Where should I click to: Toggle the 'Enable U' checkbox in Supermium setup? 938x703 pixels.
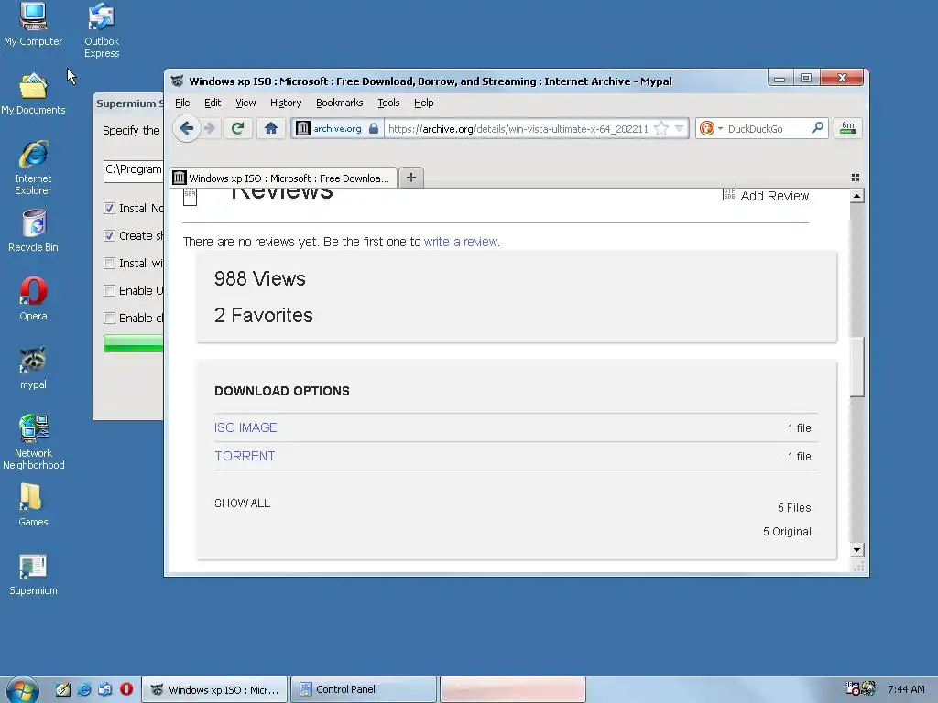pos(109,290)
